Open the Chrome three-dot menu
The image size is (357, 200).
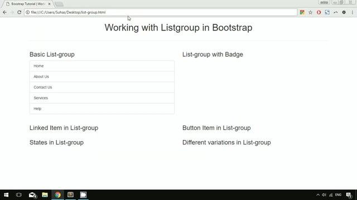point(352,12)
